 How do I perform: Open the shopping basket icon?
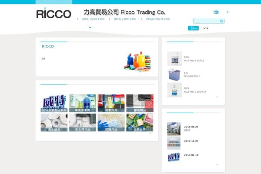pyautogui.click(x=216, y=12)
